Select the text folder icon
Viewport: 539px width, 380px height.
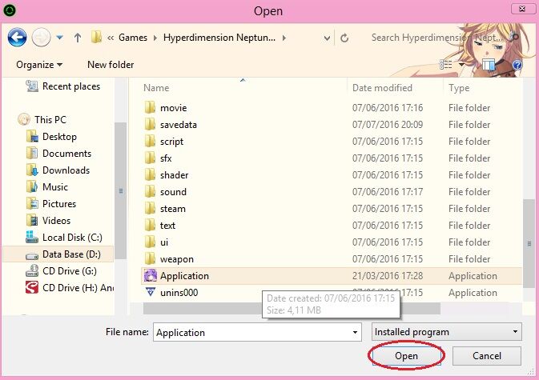tap(151, 226)
